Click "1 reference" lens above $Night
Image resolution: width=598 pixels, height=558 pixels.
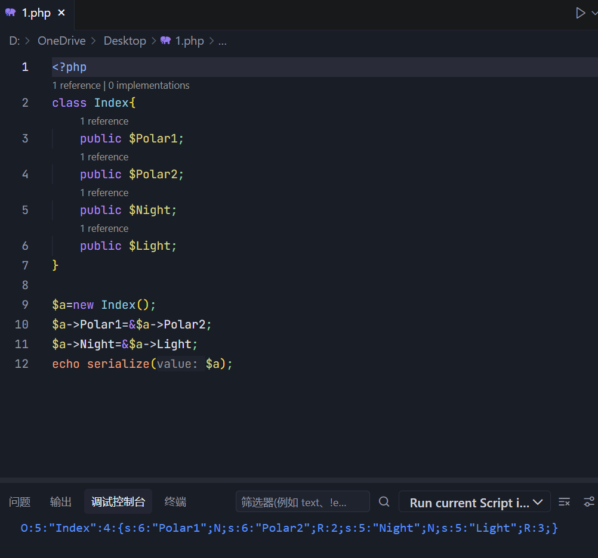pyautogui.click(x=104, y=193)
